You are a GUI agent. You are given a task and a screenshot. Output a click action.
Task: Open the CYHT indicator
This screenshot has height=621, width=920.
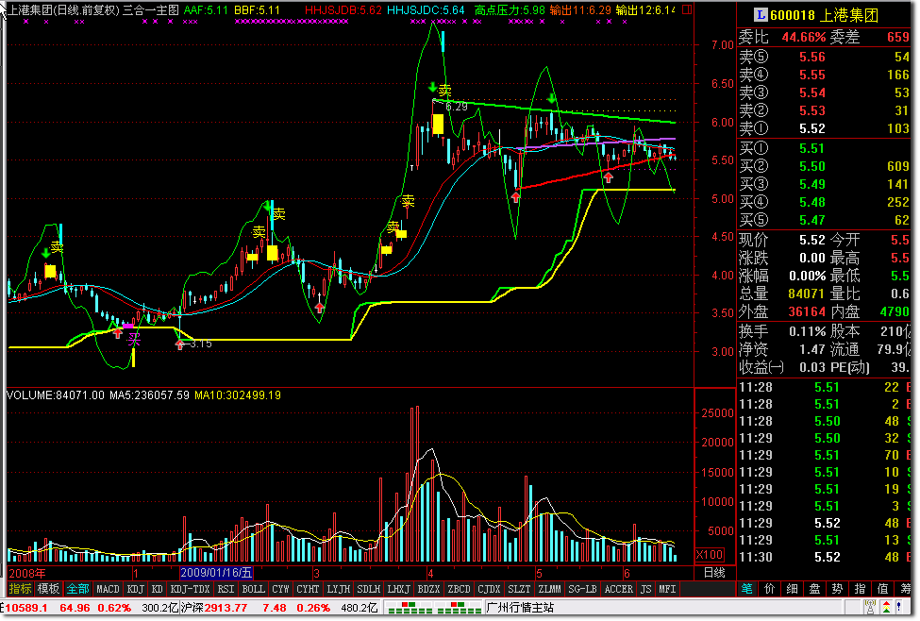(x=308, y=589)
